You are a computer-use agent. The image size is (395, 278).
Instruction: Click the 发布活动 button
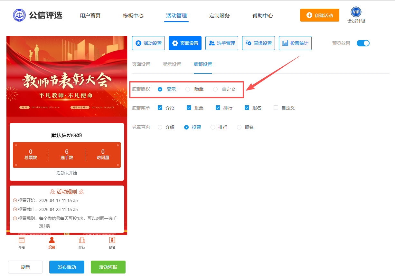67,267
